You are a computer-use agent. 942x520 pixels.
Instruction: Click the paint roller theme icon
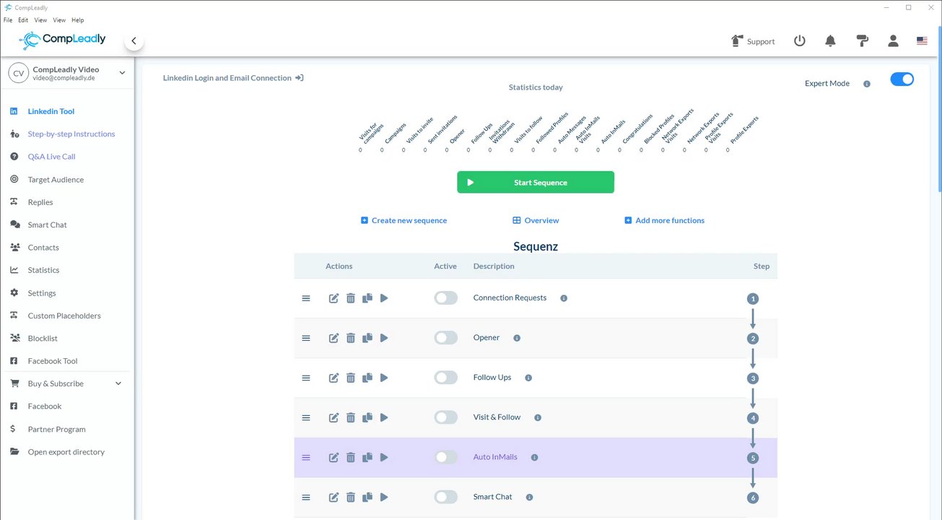pos(862,41)
